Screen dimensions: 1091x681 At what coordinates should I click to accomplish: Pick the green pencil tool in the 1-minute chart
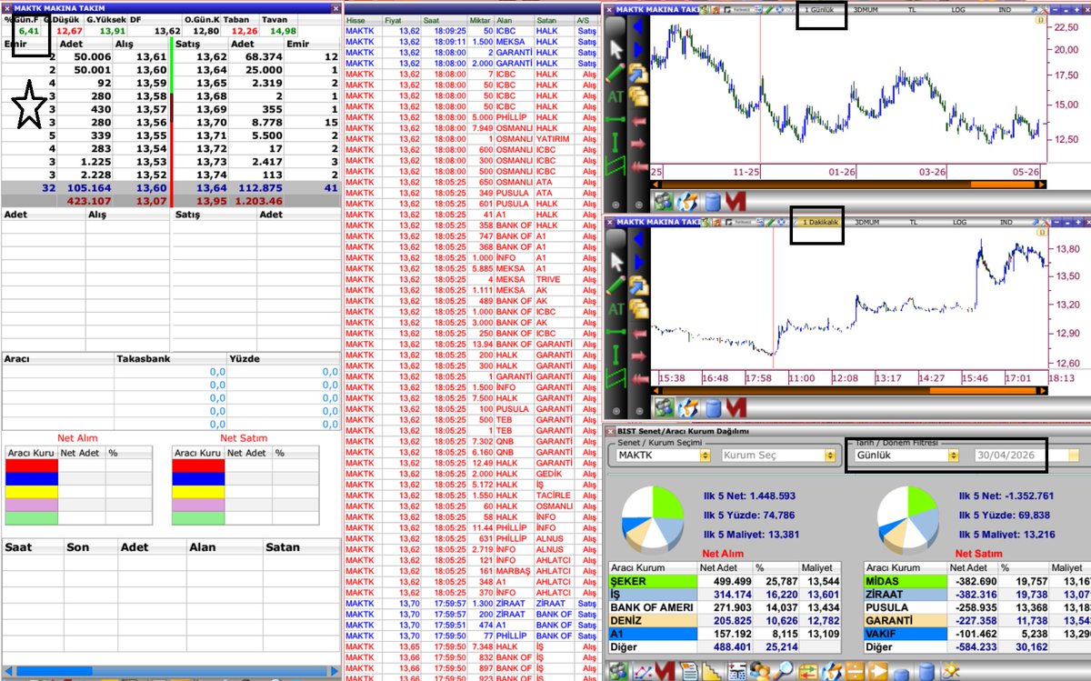(x=616, y=286)
